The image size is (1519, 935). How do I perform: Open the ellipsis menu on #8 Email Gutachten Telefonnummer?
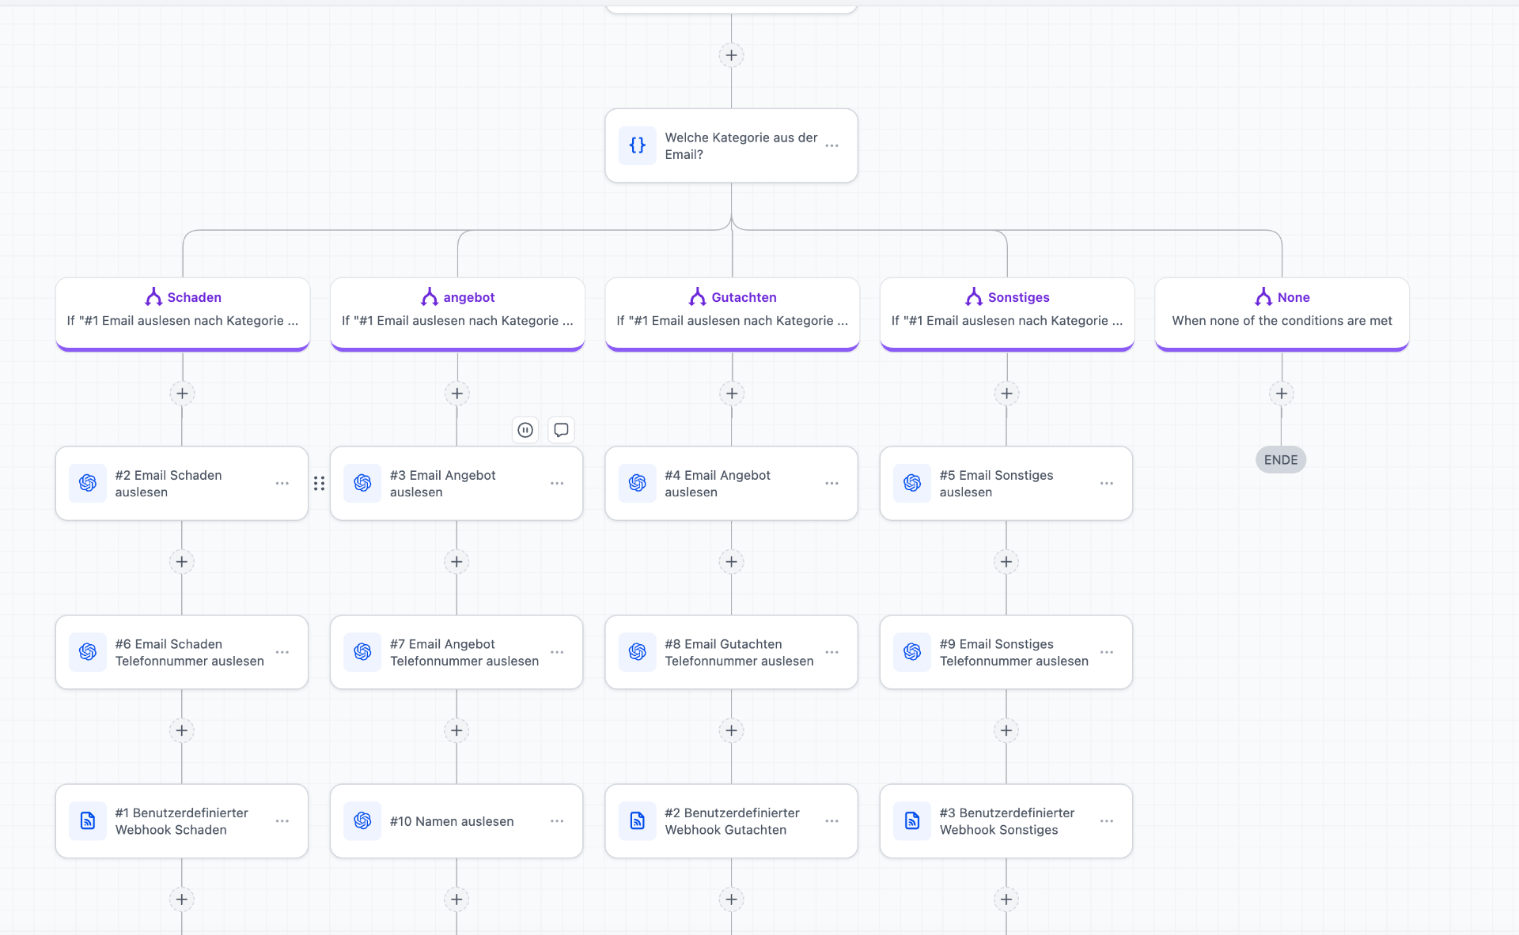click(x=831, y=652)
